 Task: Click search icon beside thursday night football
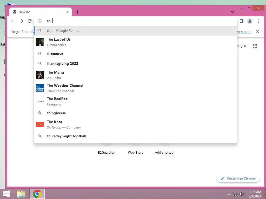pyautogui.click(x=40, y=136)
